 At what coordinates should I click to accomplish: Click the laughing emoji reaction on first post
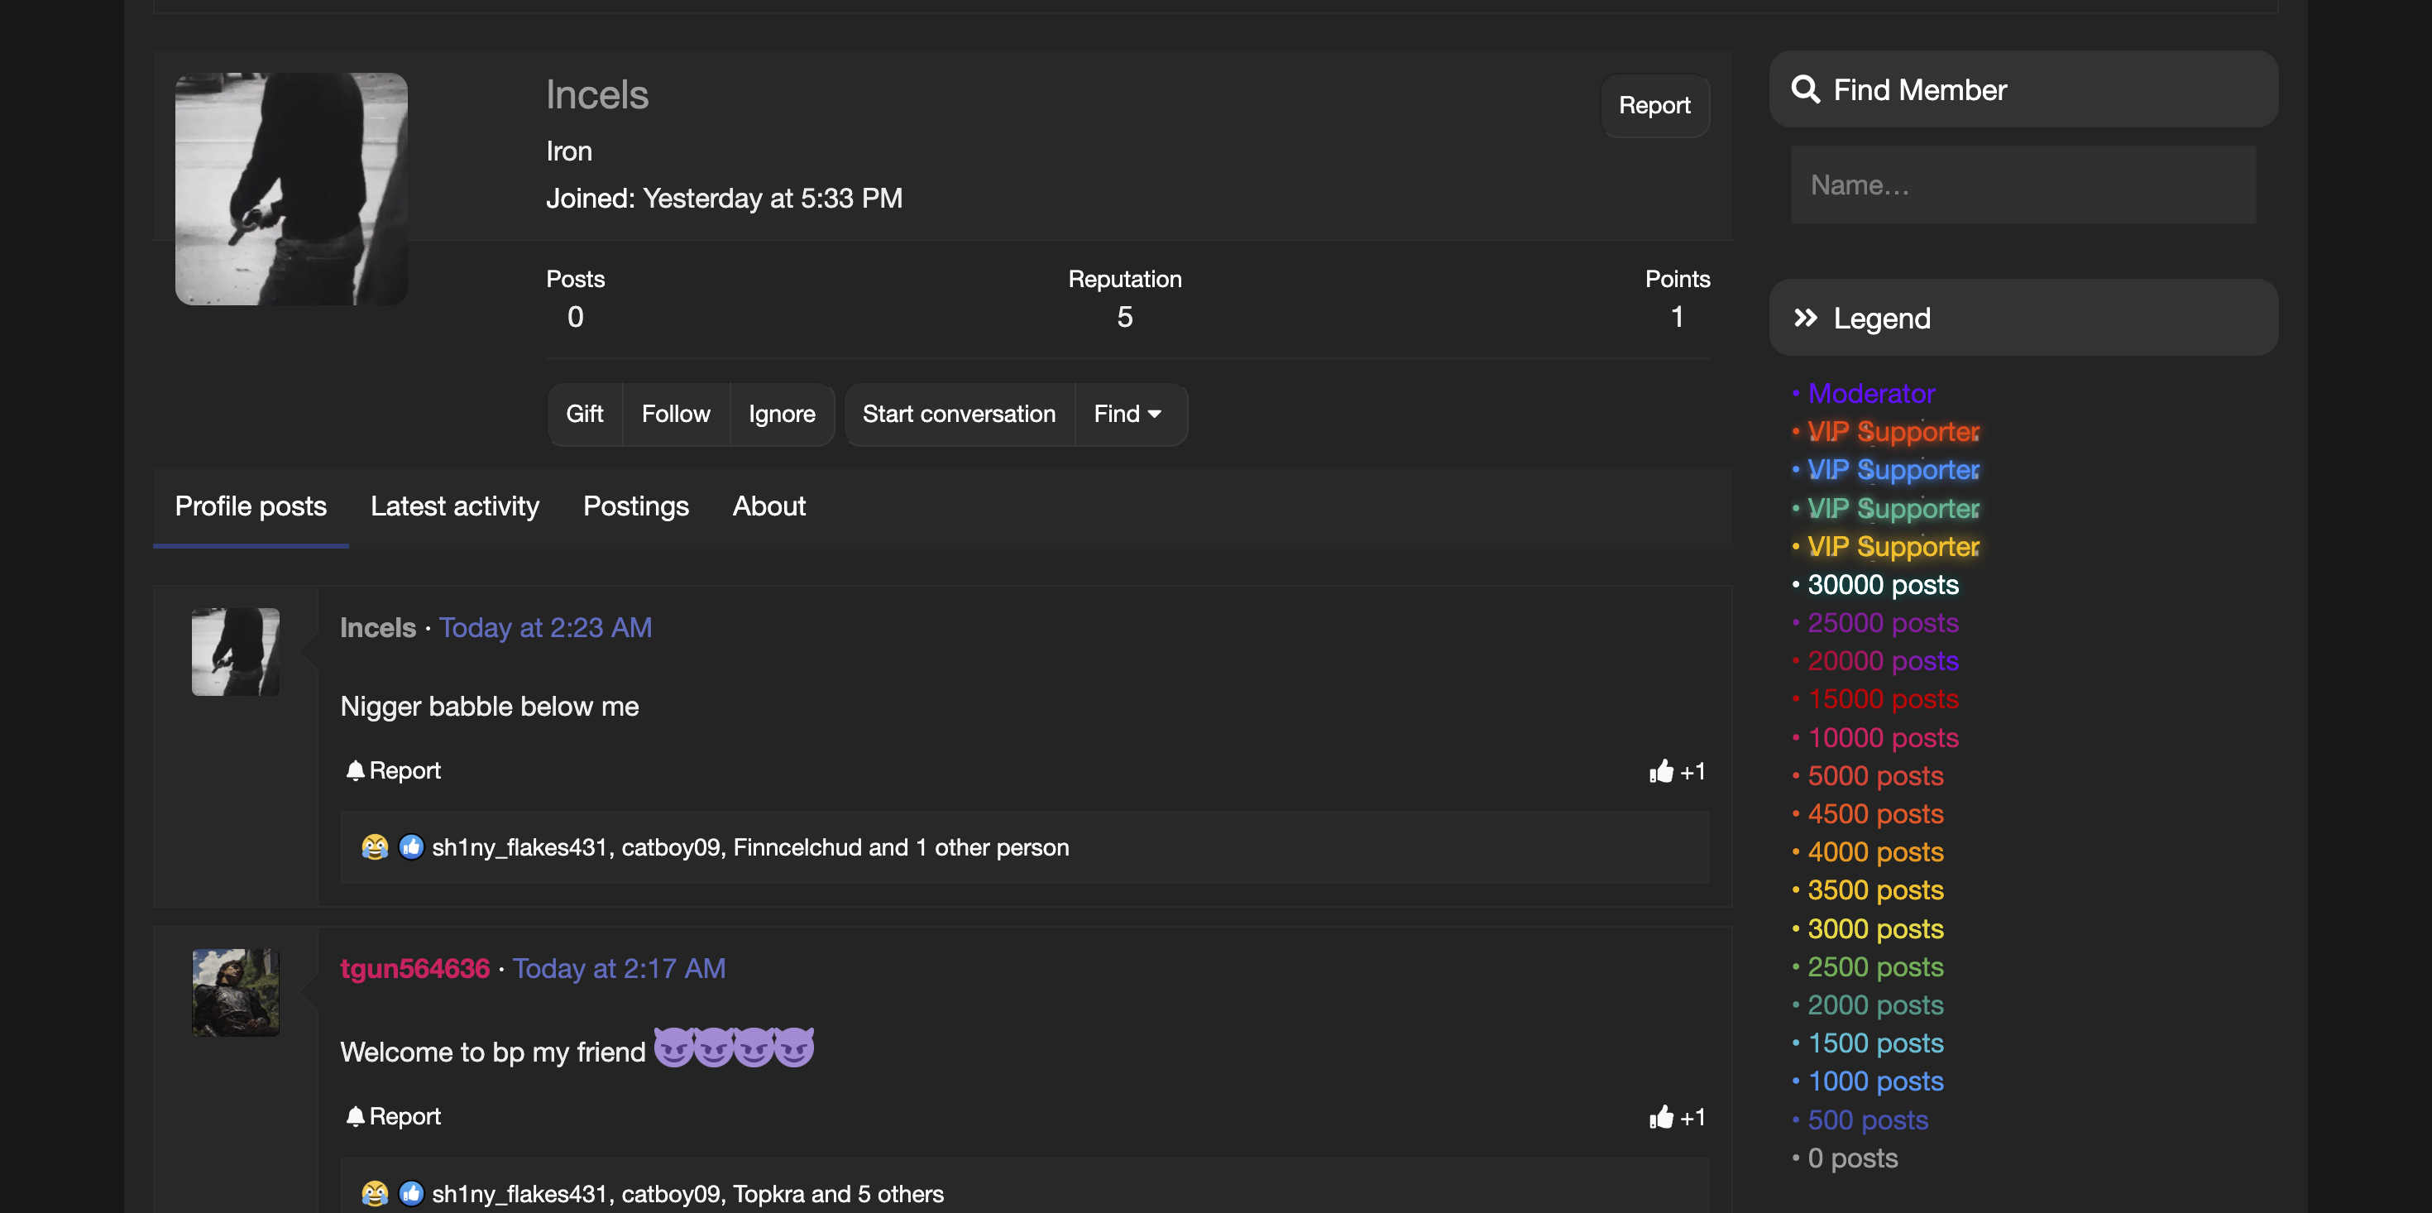pos(375,846)
